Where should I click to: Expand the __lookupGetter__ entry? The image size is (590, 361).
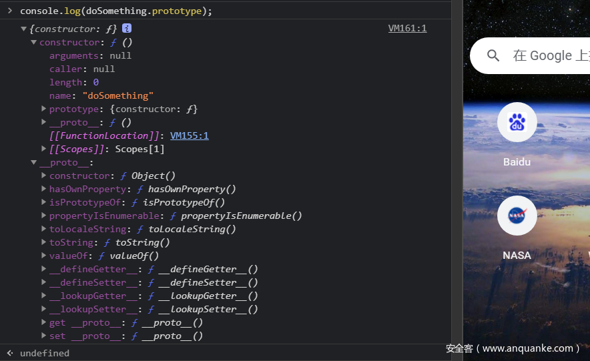click(43, 296)
